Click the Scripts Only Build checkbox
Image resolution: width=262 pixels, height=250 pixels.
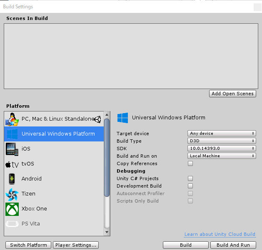[x=190, y=201]
